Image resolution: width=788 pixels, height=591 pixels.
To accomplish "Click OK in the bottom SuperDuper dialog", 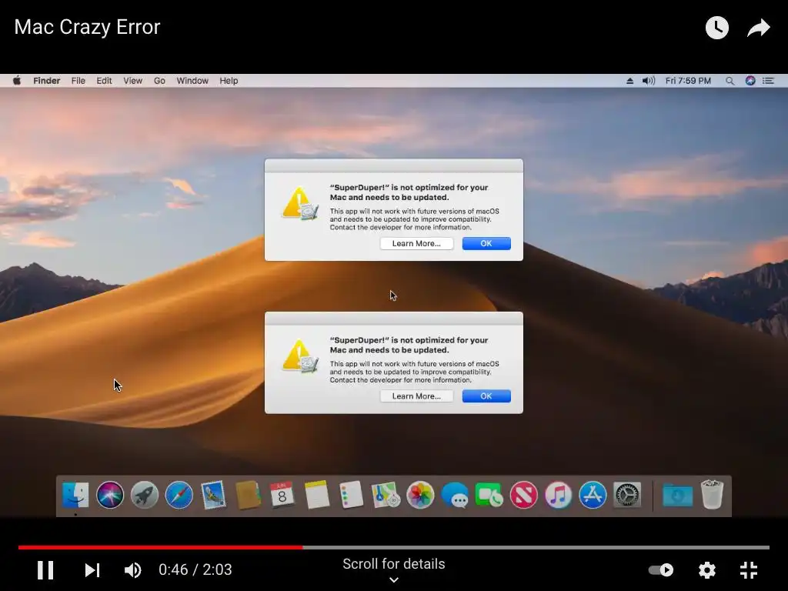I will coord(486,396).
